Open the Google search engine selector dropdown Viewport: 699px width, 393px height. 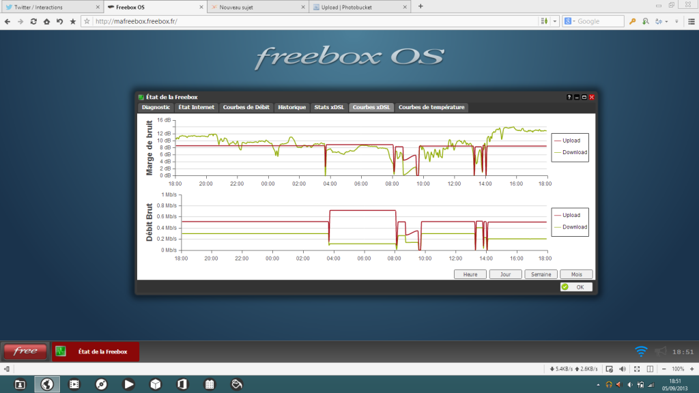[x=569, y=21]
